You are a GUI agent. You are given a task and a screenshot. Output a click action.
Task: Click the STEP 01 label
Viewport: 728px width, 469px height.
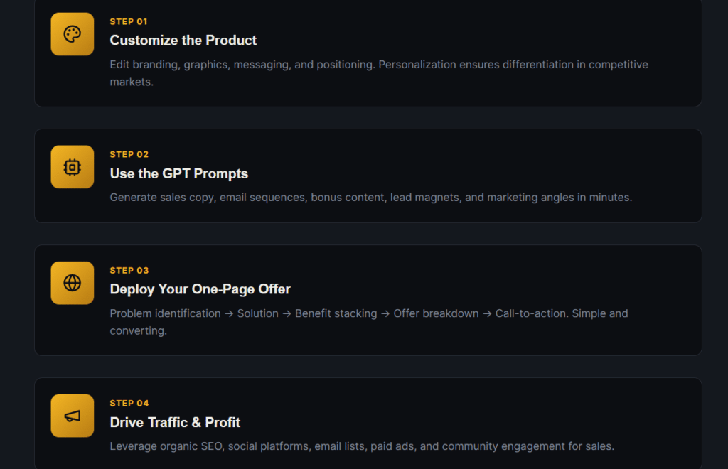(129, 22)
